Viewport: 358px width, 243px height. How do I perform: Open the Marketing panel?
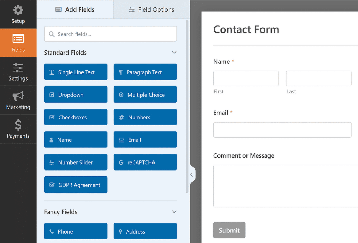coord(18,100)
